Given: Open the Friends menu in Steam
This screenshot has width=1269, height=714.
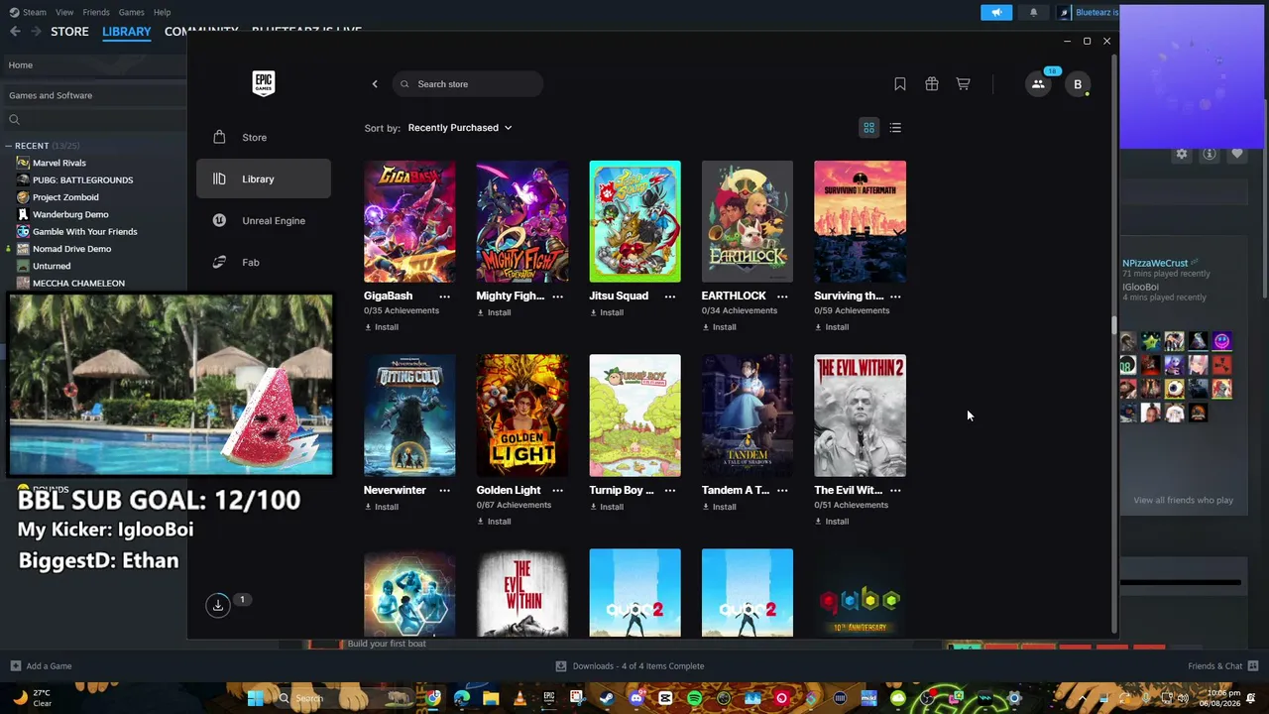Looking at the screenshot, I should pyautogui.click(x=96, y=12).
